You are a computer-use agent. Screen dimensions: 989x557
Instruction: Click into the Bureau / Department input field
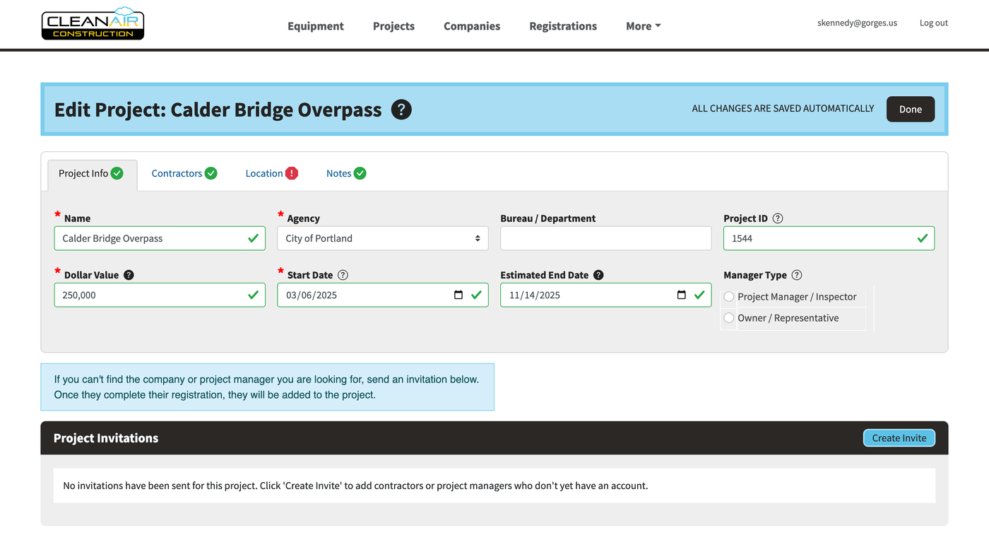[x=606, y=238]
